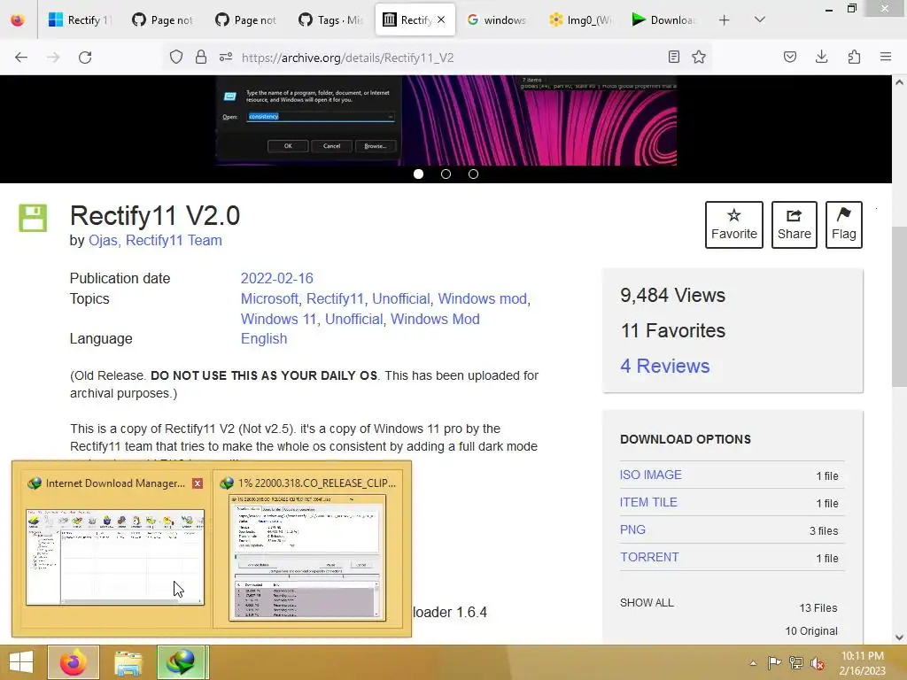This screenshot has height=680, width=907.
Task: Download the TORRENT option
Action: [649, 557]
